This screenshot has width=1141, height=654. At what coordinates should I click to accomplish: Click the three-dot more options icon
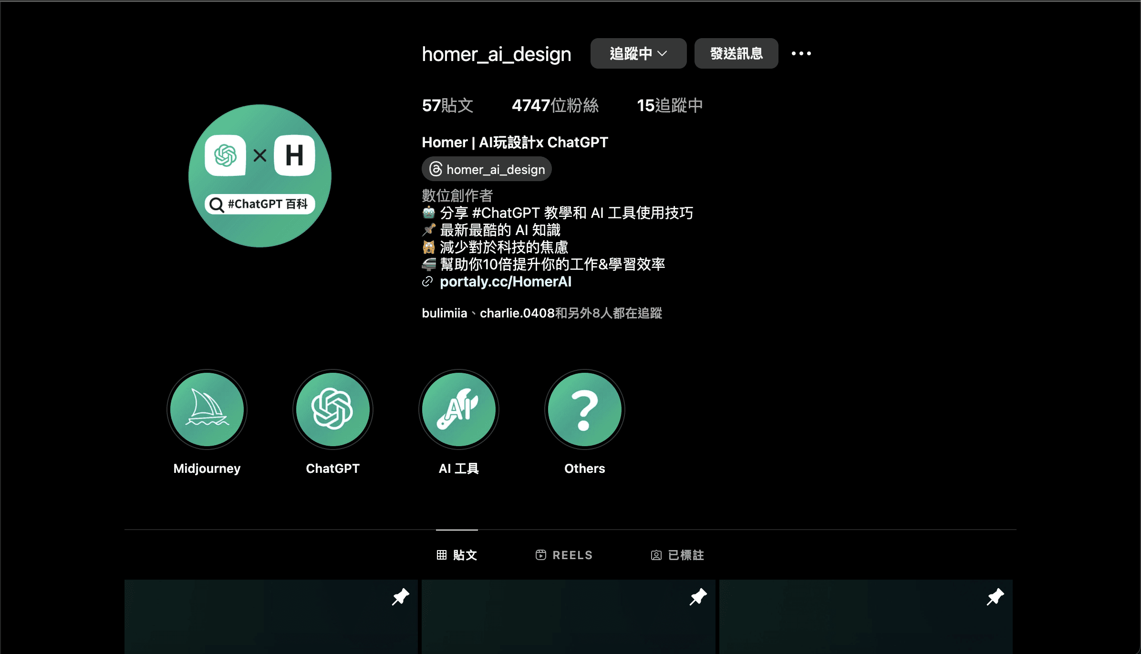(x=801, y=53)
